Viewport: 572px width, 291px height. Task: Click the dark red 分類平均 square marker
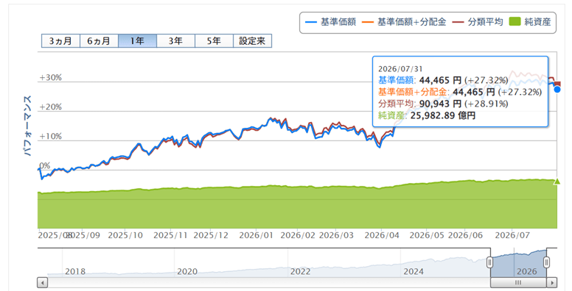point(557,85)
